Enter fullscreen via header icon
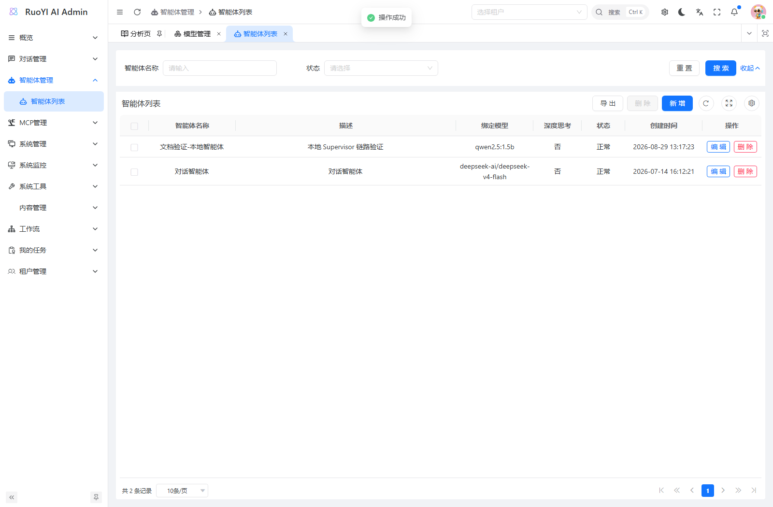 click(x=717, y=12)
